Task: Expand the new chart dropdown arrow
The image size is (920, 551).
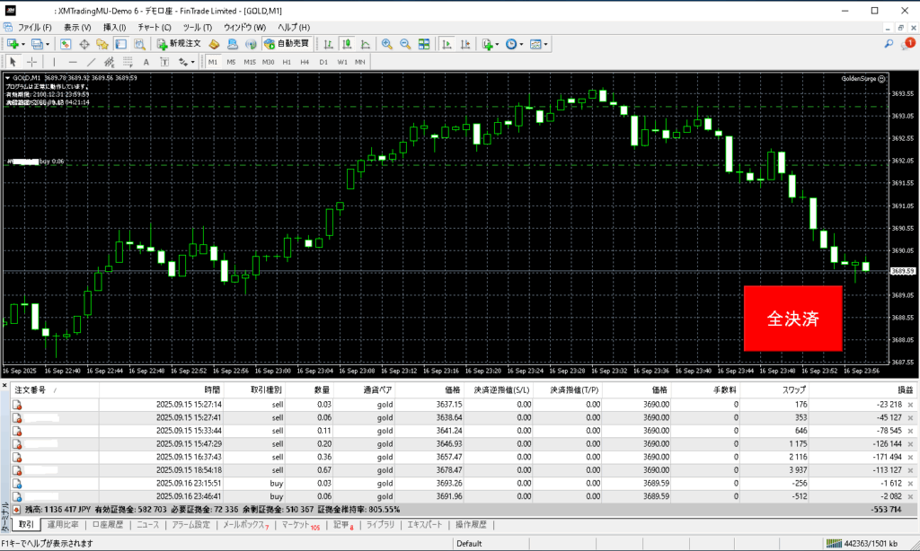Action: (x=23, y=43)
